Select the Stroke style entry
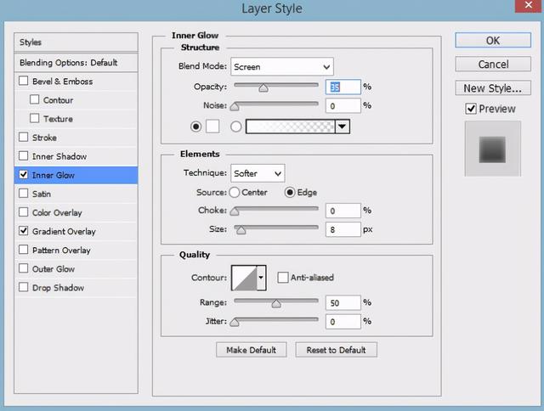This screenshot has width=544, height=411. 76,138
